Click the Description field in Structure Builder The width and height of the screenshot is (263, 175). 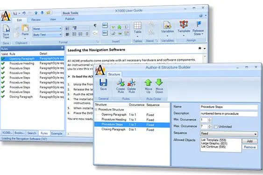229,114
